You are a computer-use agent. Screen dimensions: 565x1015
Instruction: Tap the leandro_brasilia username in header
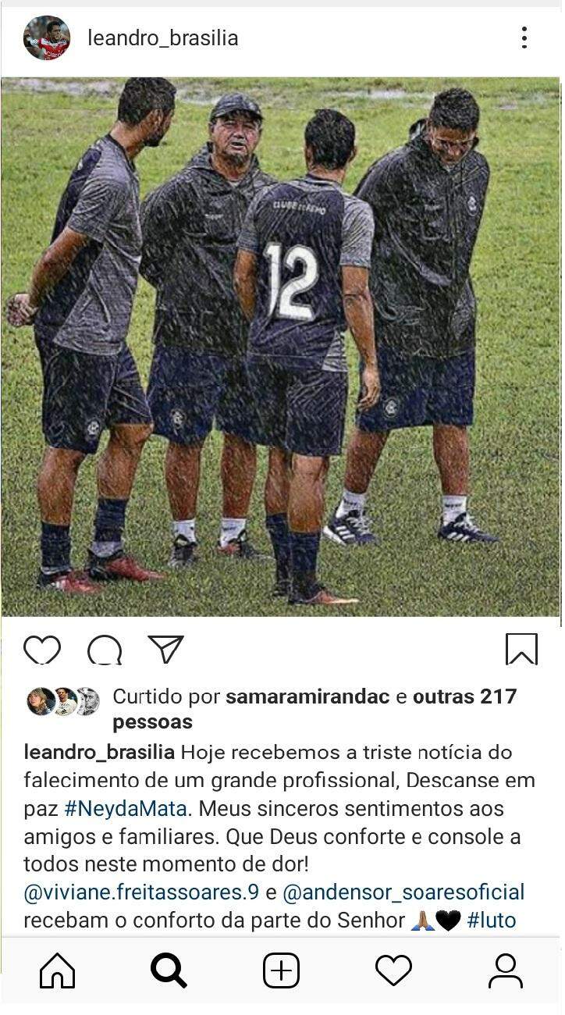tap(163, 38)
